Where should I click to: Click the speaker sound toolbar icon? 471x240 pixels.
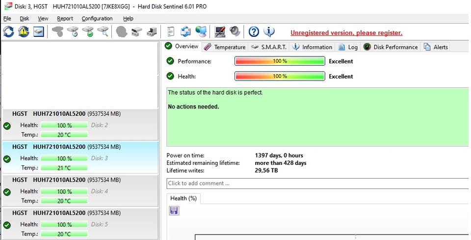click(x=235, y=31)
